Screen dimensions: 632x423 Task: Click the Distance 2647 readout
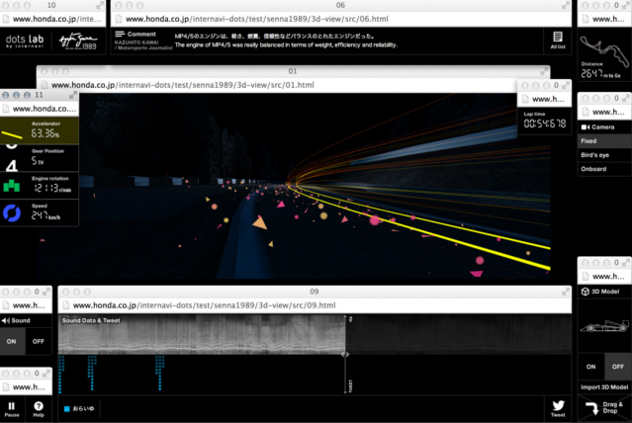coord(600,73)
